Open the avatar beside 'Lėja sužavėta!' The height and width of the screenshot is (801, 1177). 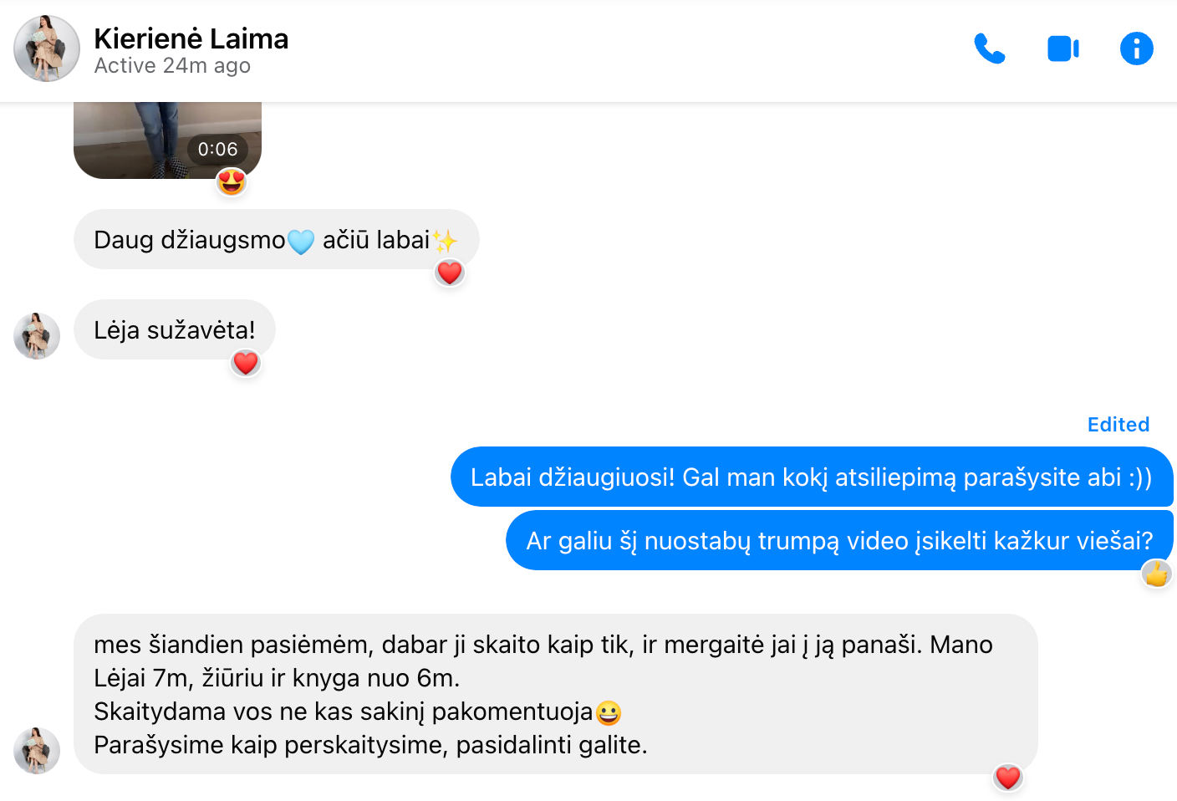[x=37, y=336]
